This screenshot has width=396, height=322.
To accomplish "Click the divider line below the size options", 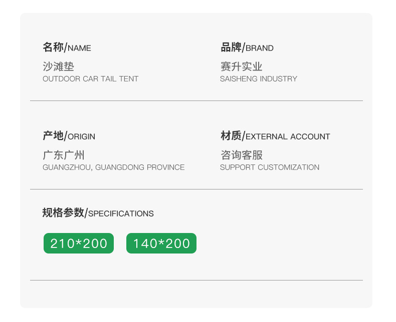I will click(x=196, y=280).
